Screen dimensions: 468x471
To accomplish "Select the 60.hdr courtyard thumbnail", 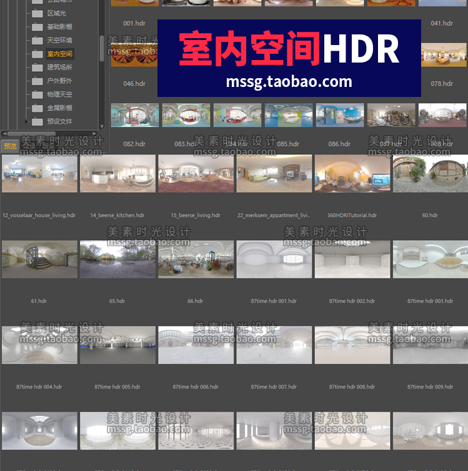I will [x=431, y=173].
